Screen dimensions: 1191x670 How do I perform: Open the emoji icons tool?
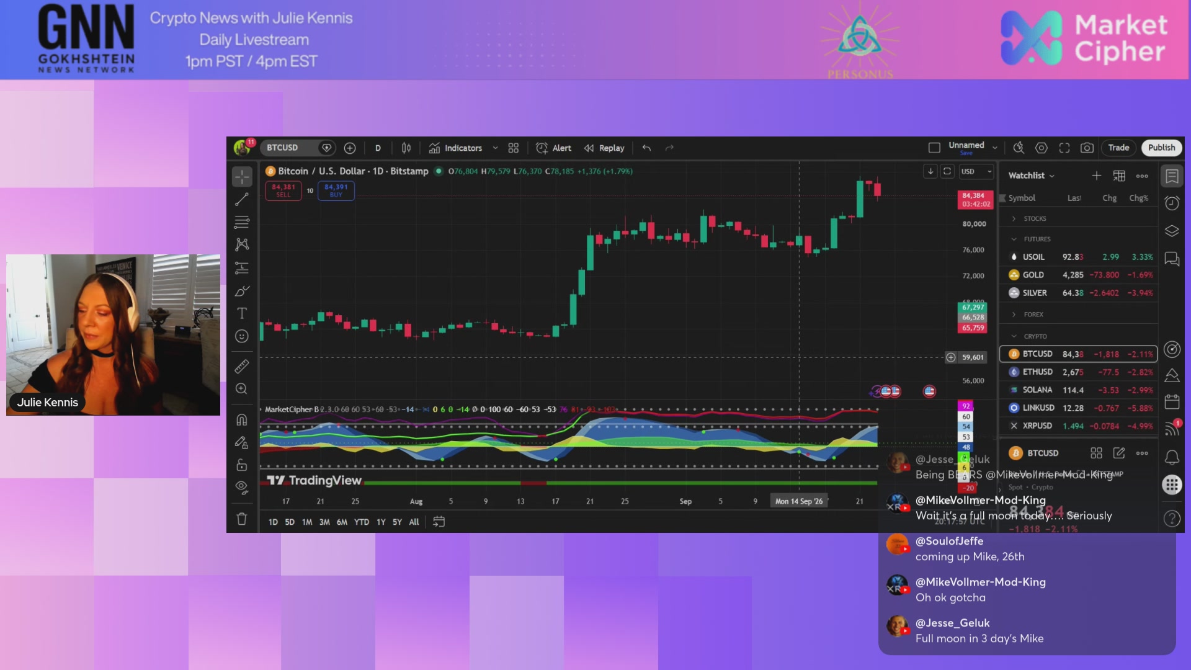tap(242, 336)
